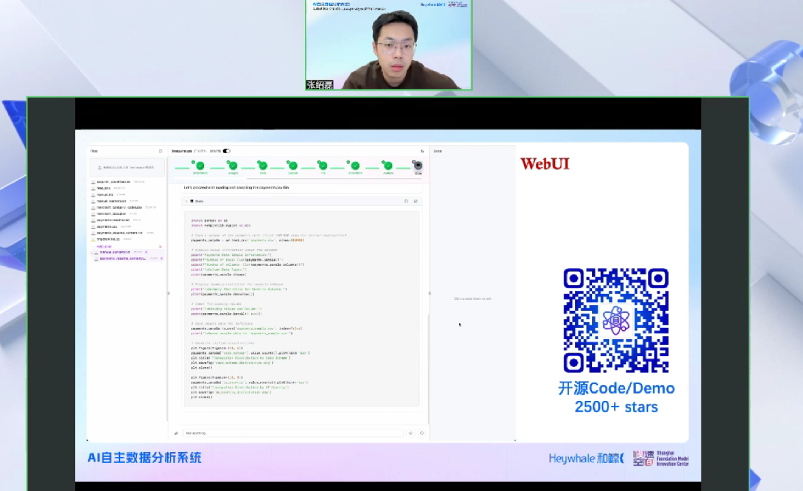Click the file upload area in Files panel

[127, 167]
